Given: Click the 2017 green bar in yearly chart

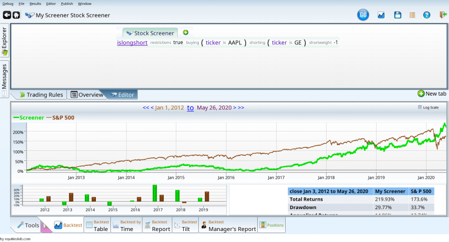Looking at the screenshot, I should pos(155,193).
